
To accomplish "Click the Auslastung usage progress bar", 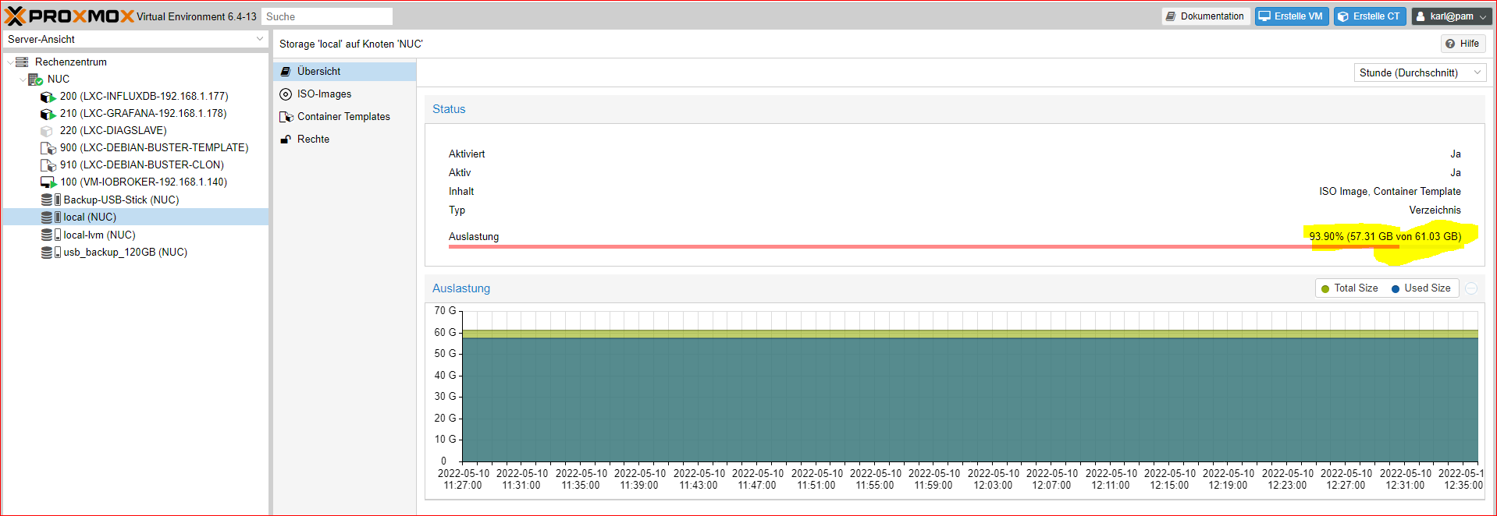I will tap(955, 247).
